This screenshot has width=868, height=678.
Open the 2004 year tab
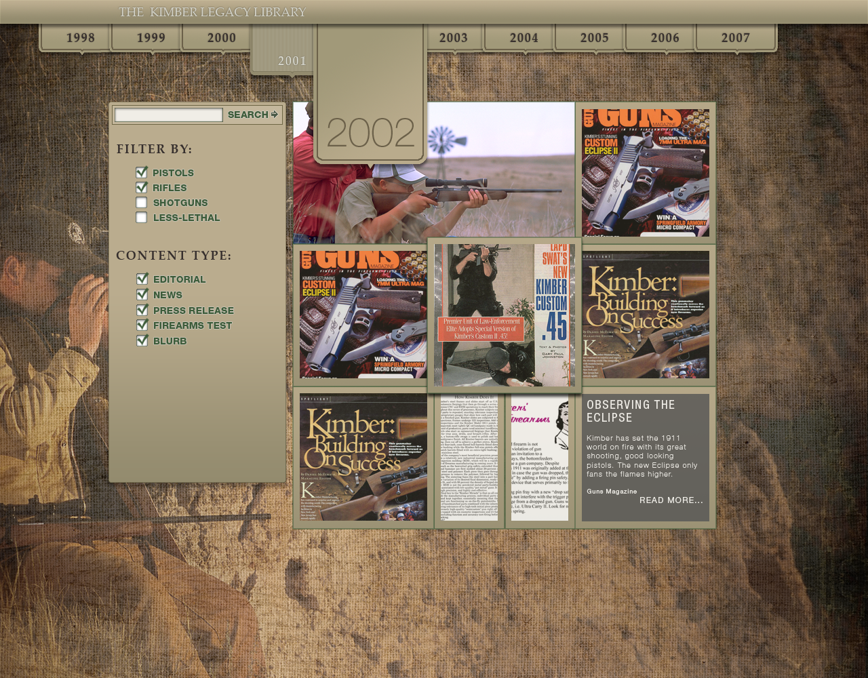click(519, 38)
